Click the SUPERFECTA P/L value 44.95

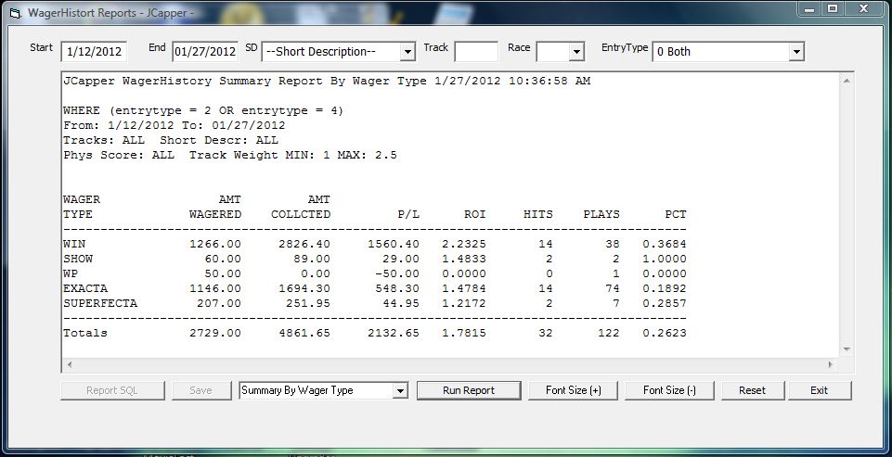[x=401, y=303]
